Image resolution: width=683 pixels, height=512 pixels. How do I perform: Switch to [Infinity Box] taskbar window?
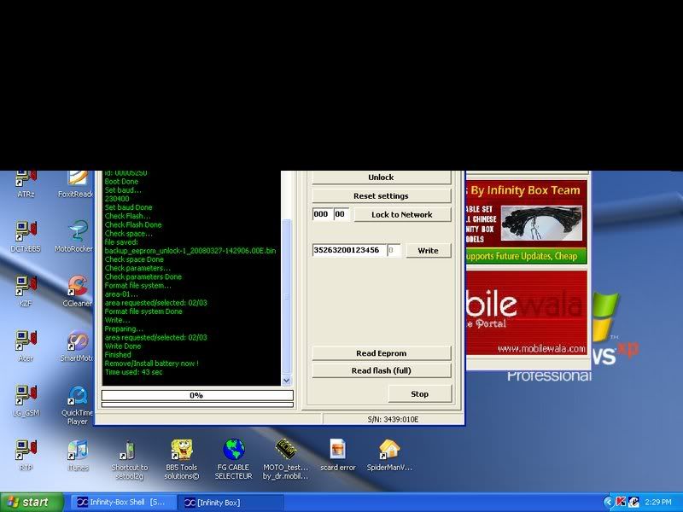(x=231, y=503)
